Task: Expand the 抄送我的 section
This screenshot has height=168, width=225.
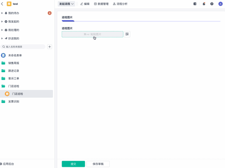Action: (x=2, y=38)
